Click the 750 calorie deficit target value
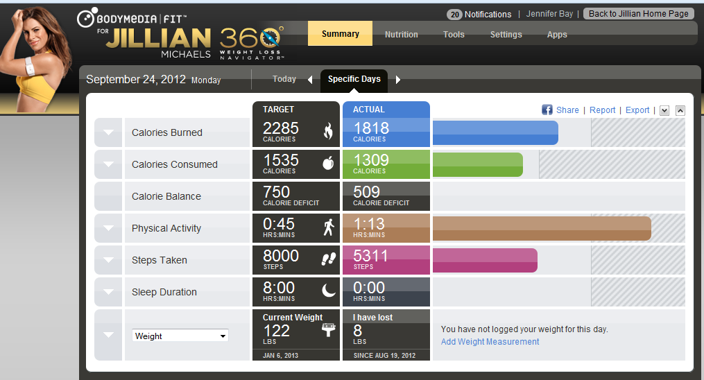 tap(276, 192)
